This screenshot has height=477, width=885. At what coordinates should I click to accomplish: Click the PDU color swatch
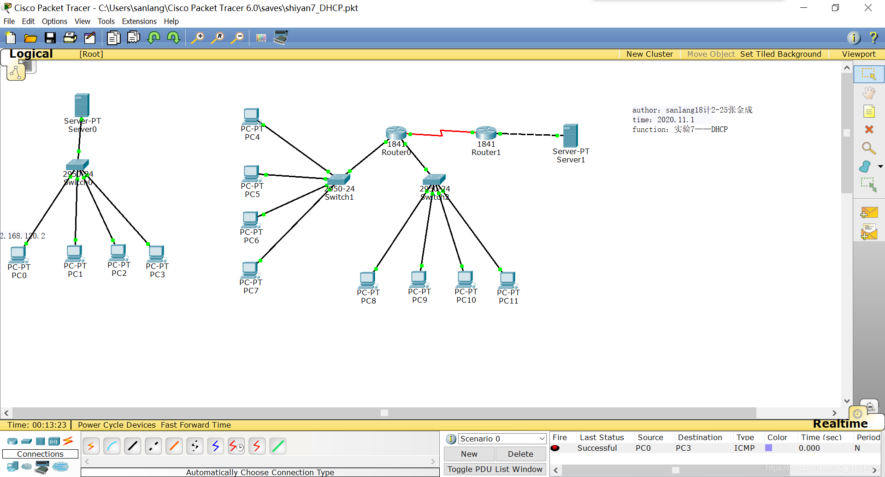tap(768, 448)
